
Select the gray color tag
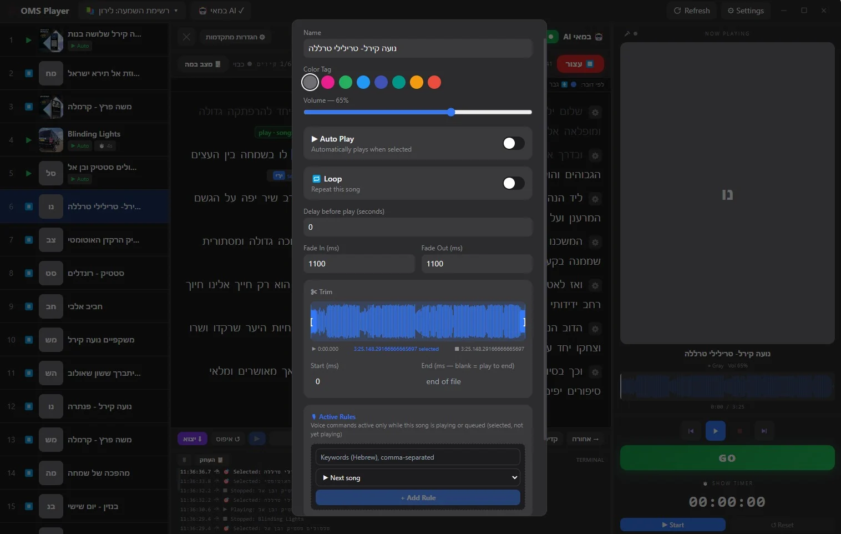click(310, 82)
